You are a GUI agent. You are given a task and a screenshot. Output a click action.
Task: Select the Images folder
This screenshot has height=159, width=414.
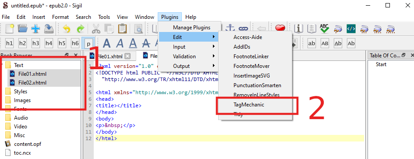22,100
